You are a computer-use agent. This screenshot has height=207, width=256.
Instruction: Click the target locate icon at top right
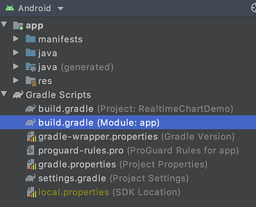[253, 8]
